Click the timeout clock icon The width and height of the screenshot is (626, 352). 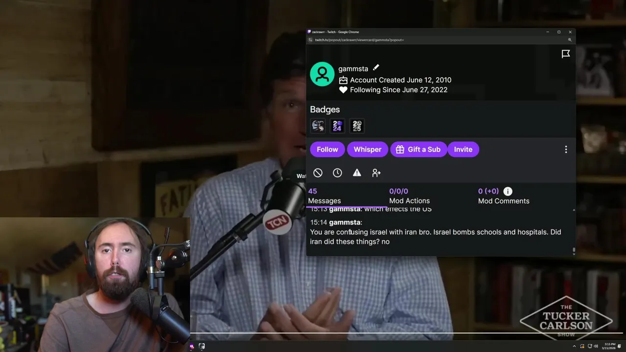(x=337, y=173)
